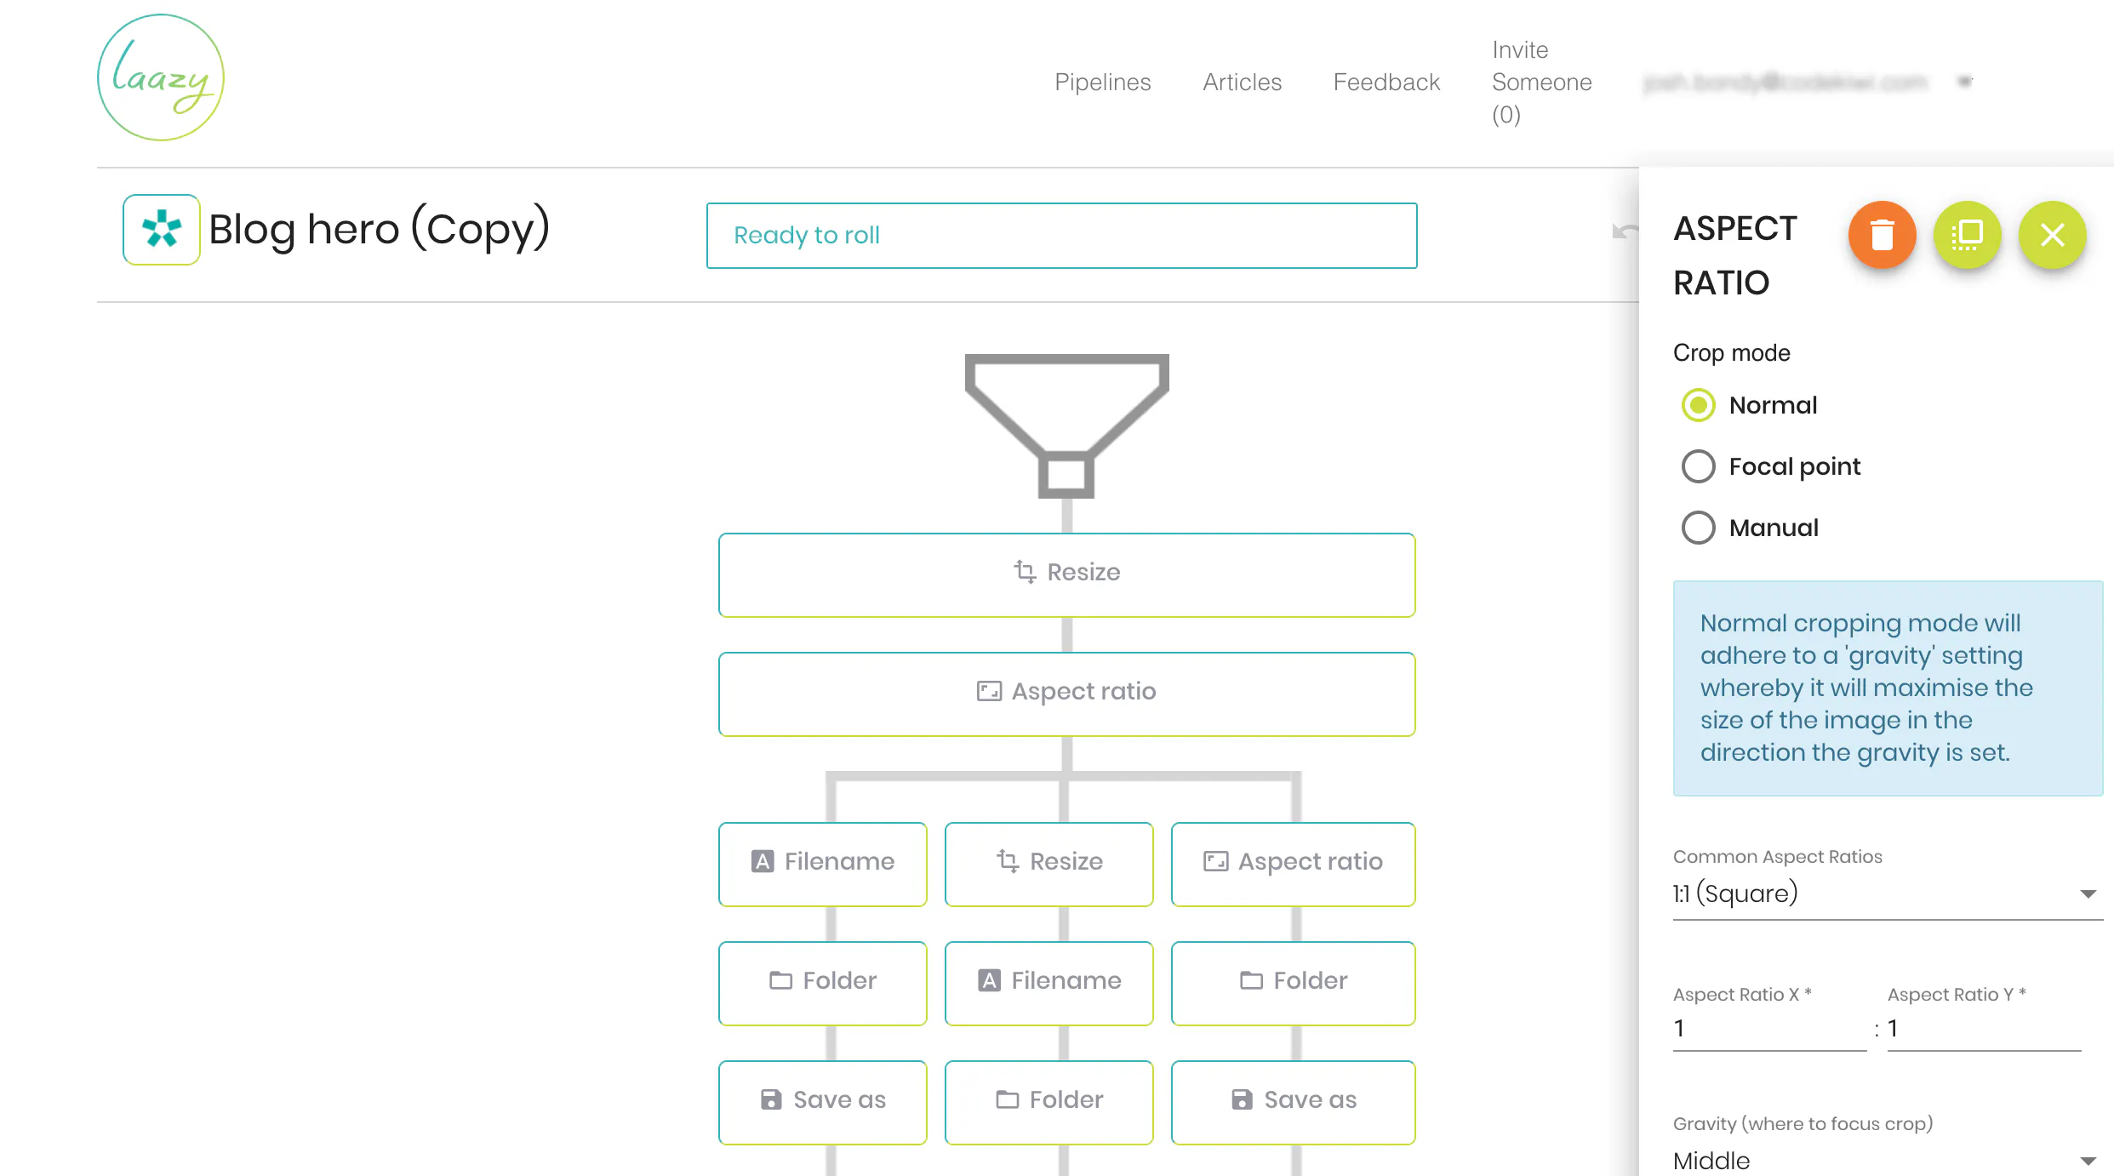Click the letter A icon in the left-branch Filename step
The width and height of the screenshot is (2114, 1176).
coord(763,861)
